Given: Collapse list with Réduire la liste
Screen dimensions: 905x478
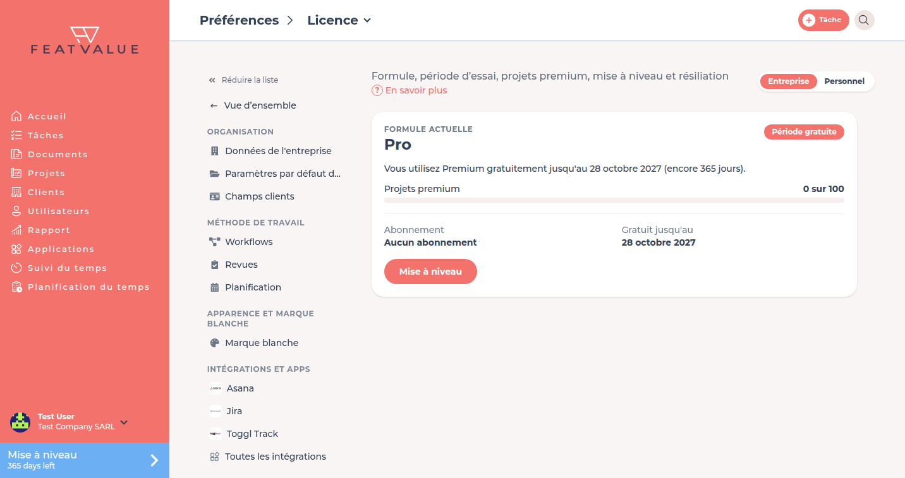Looking at the screenshot, I should 243,80.
